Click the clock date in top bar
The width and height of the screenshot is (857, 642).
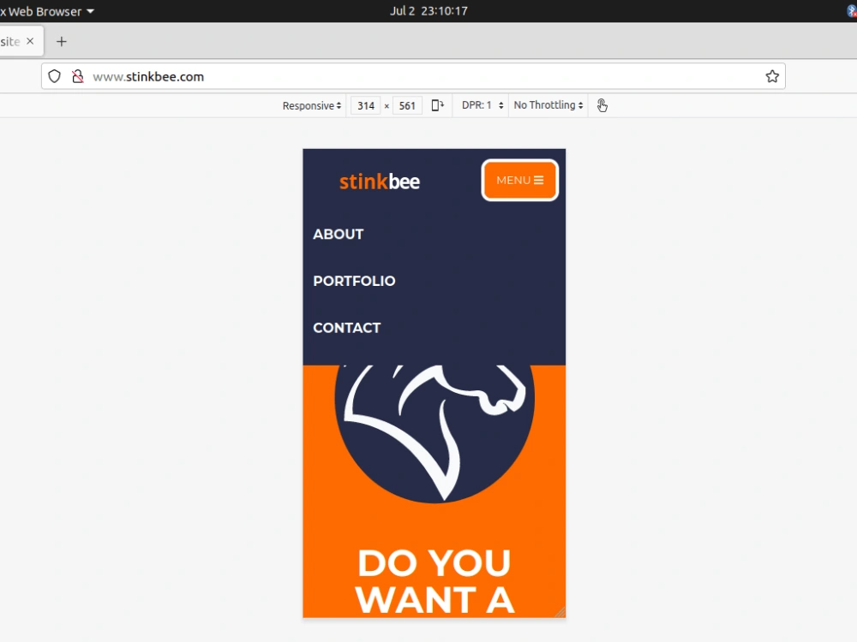428,11
